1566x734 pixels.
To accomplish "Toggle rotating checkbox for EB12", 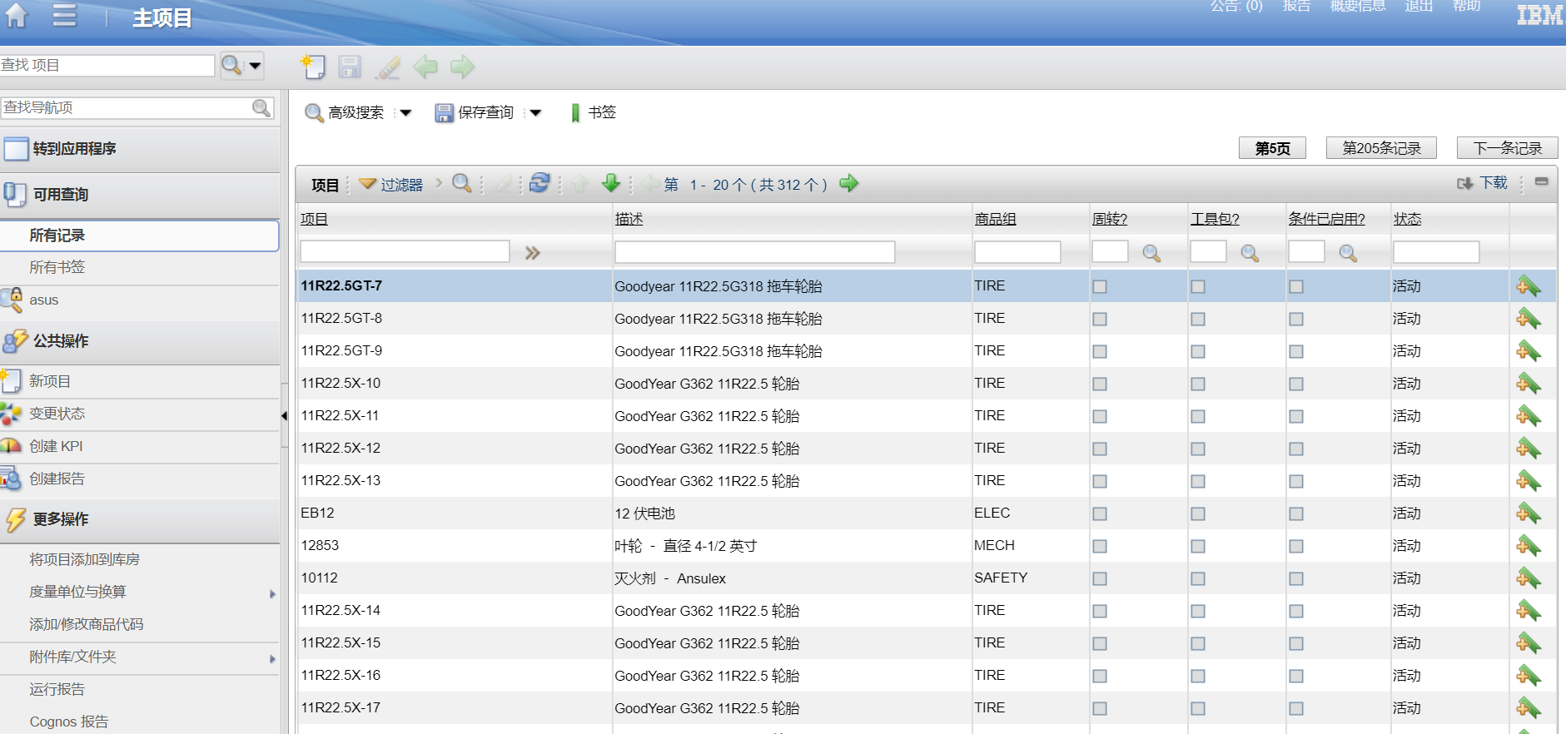I will coord(1100,513).
